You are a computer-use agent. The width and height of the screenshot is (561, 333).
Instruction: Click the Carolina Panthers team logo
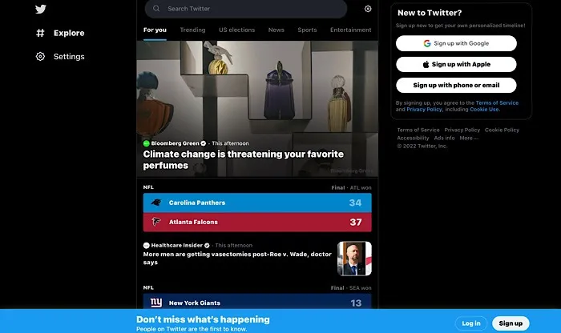[x=156, y=203]
